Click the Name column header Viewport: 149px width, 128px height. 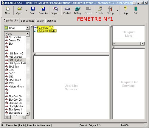15,34
